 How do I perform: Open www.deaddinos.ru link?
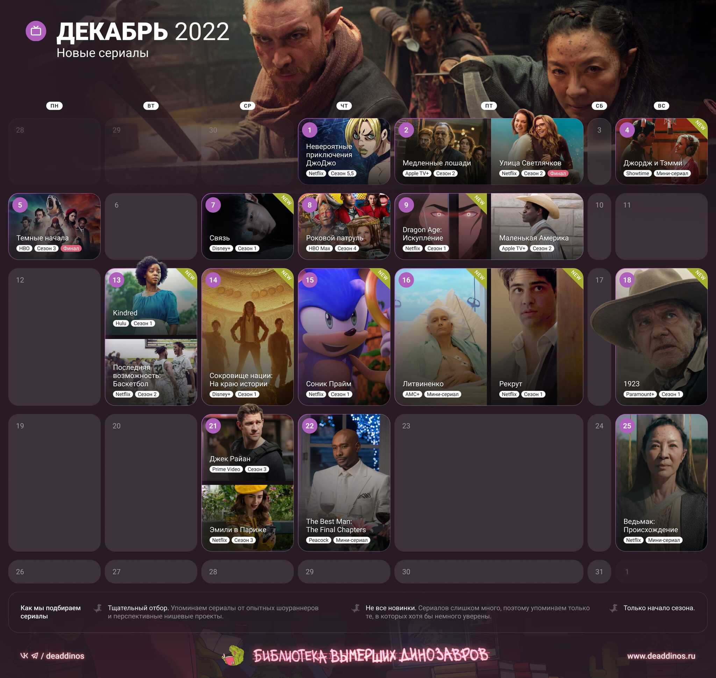661,656
